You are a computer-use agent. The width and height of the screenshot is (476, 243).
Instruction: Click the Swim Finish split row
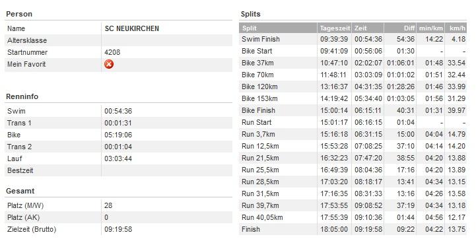point(353,39)
